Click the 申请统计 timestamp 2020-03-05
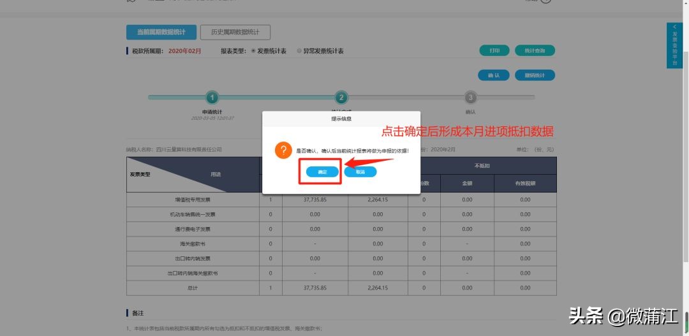689x336 pixels. click(212, 118)
